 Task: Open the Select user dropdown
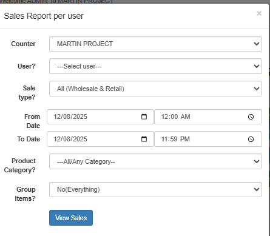155,66
